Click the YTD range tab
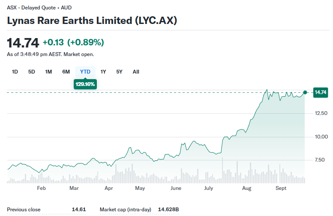 (x=85, y=72)
